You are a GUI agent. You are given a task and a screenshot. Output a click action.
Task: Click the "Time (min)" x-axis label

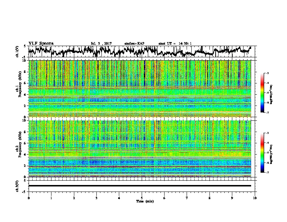(145, 201)
